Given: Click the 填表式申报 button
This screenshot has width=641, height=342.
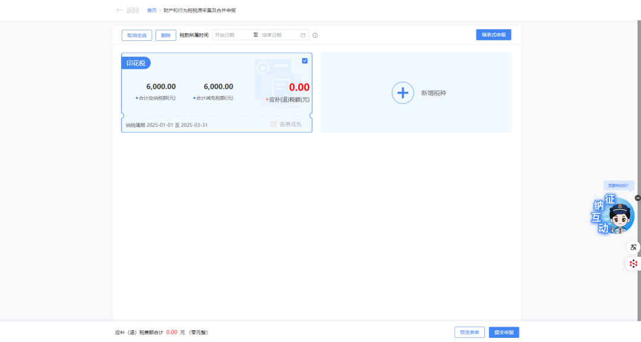Looking at the screenshot, I should pyautogui.click(x=493, y=35).
